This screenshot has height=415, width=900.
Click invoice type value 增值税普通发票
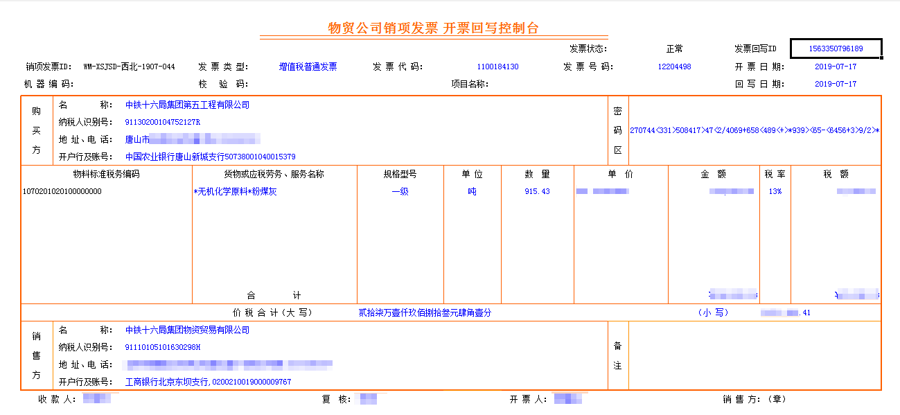pyautogui.click(x=308, y=67)
